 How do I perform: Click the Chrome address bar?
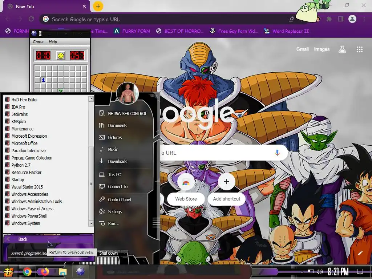point(166,19)
